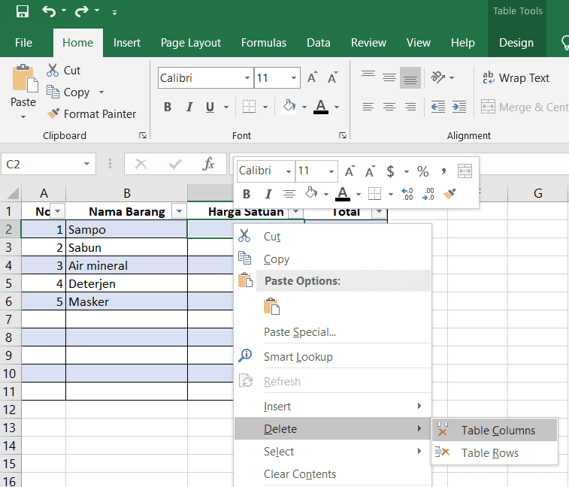569x487 pixels.
Task: Open the Table Tools Design tab
Action: point(516,43)
